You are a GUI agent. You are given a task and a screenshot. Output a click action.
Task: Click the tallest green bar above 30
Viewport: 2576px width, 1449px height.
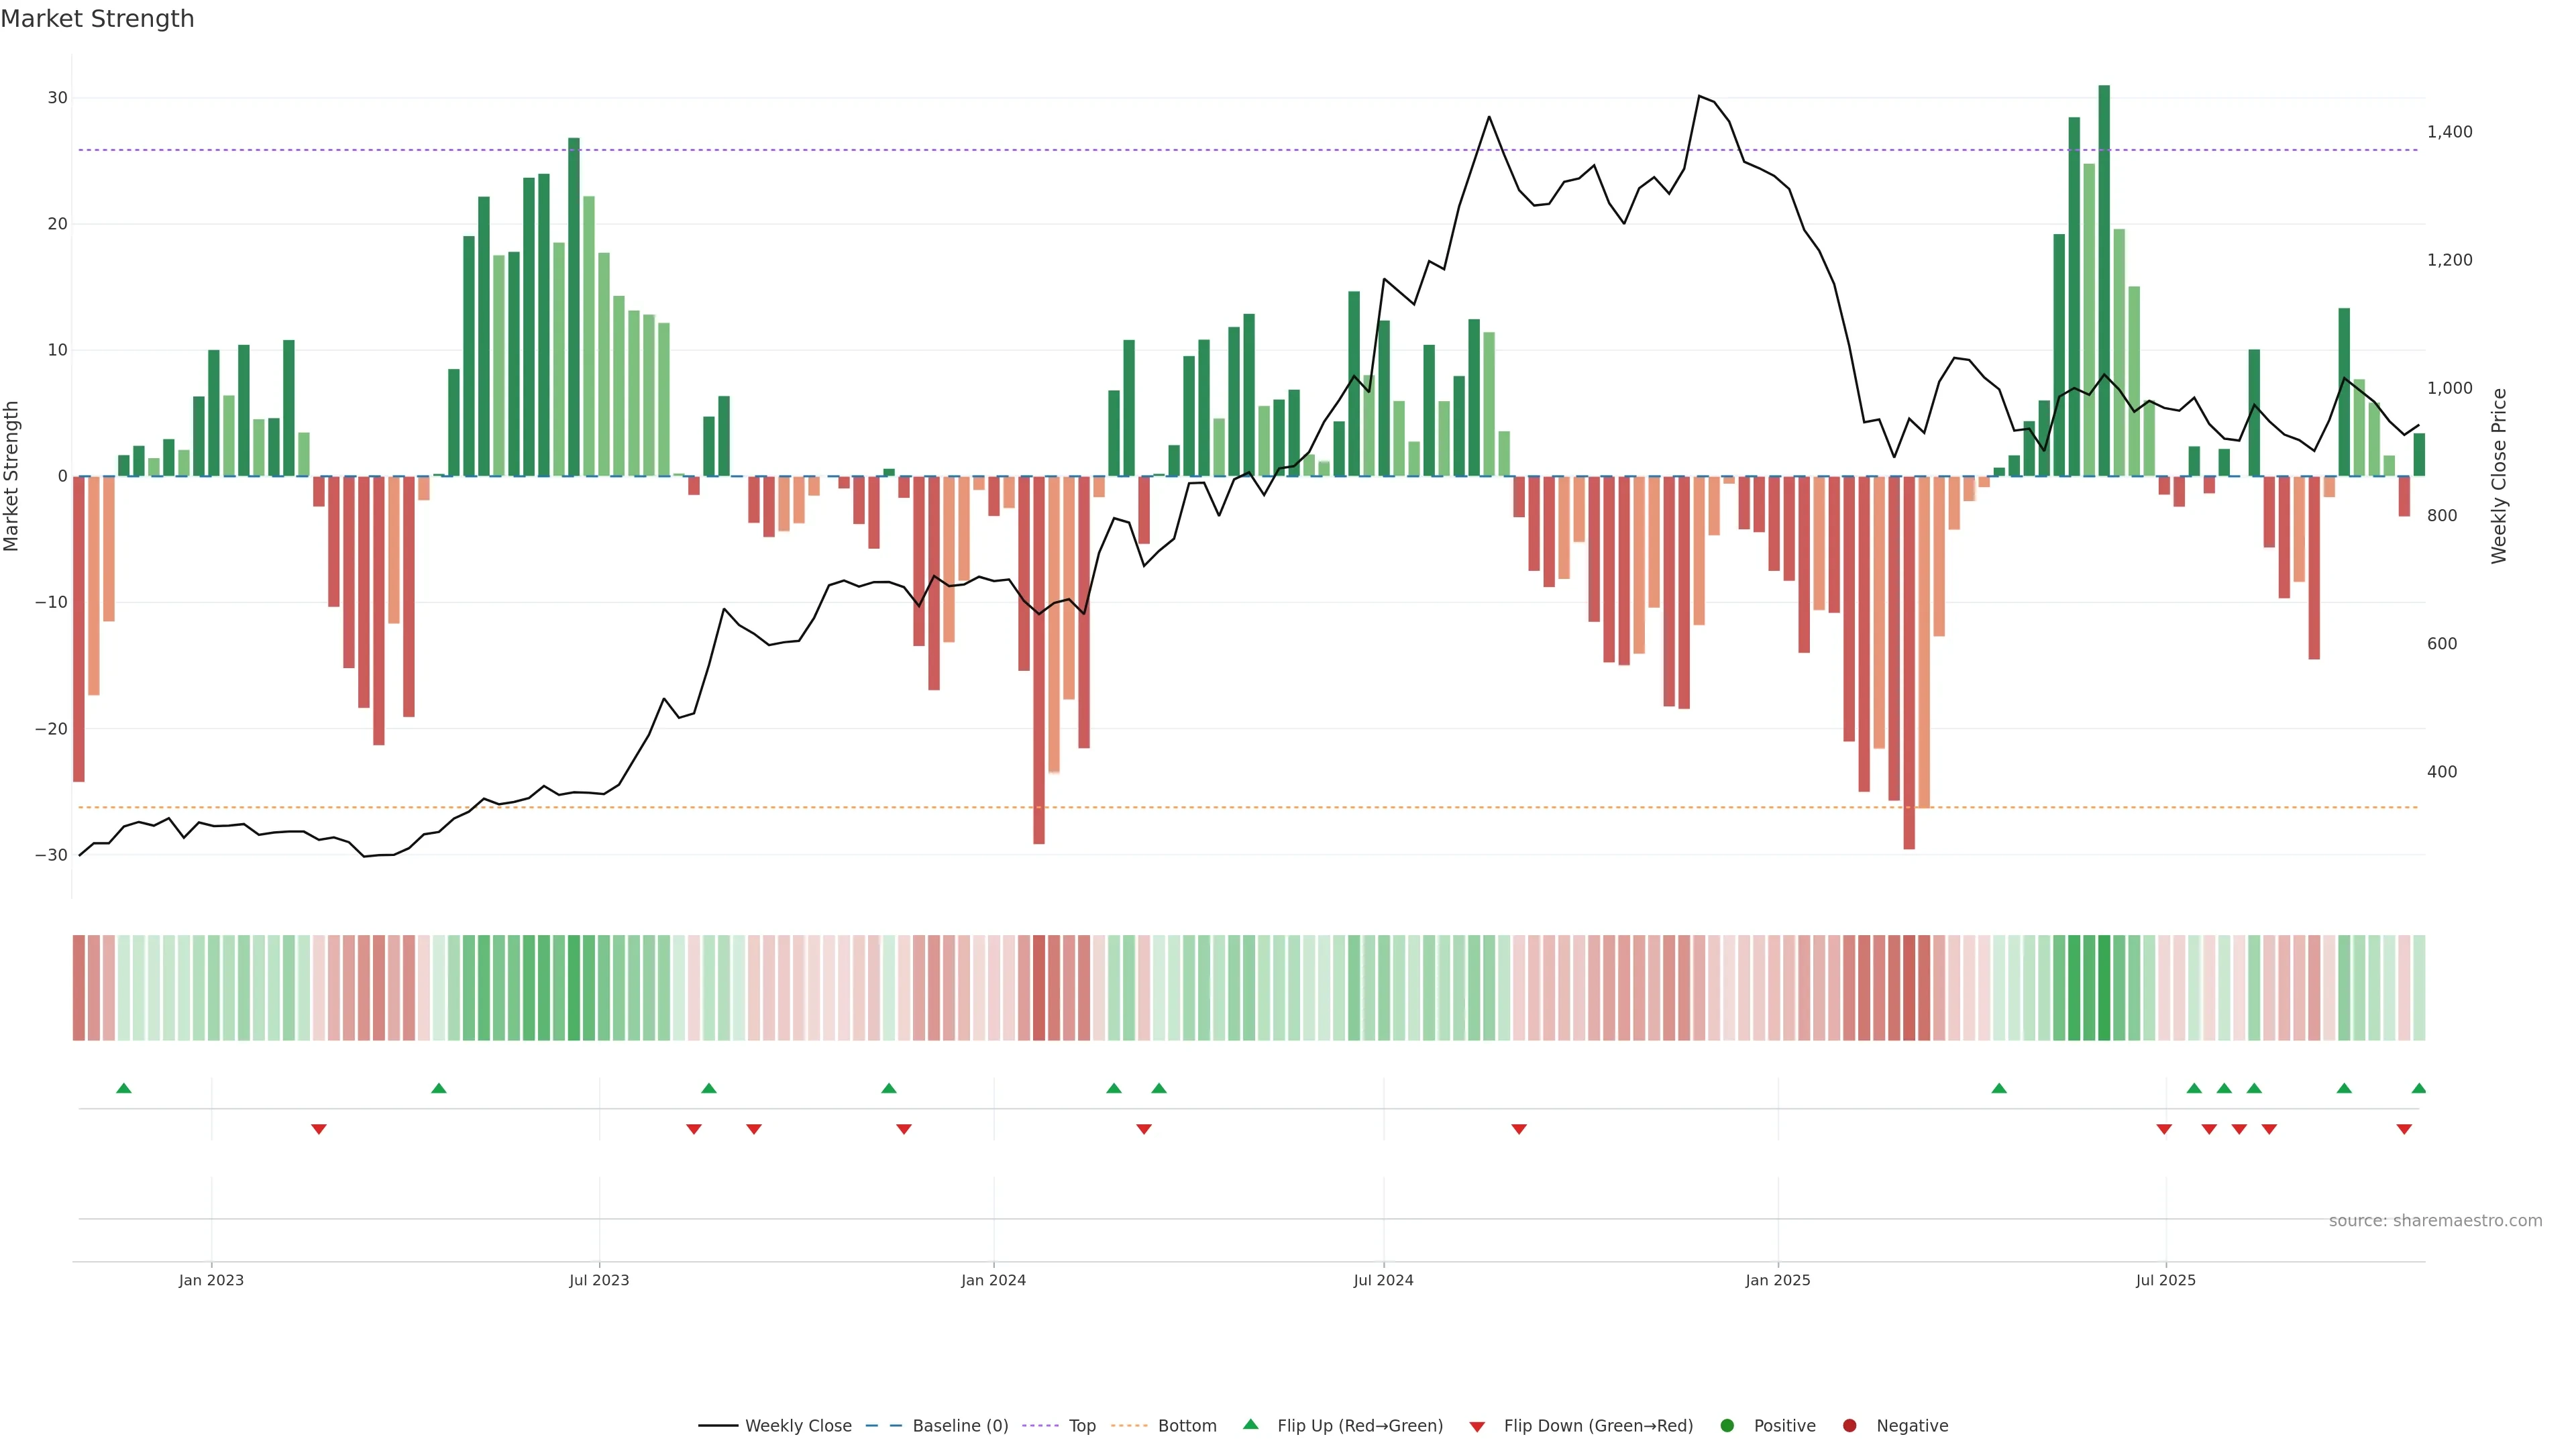tap(2104, 280)
